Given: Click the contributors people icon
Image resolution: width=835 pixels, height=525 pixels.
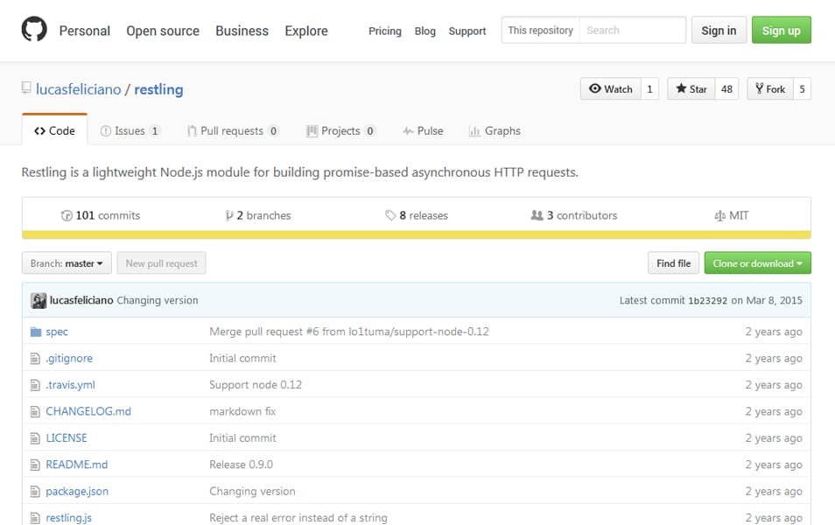Looking at the screenshot, I should [x=537, y=215].
